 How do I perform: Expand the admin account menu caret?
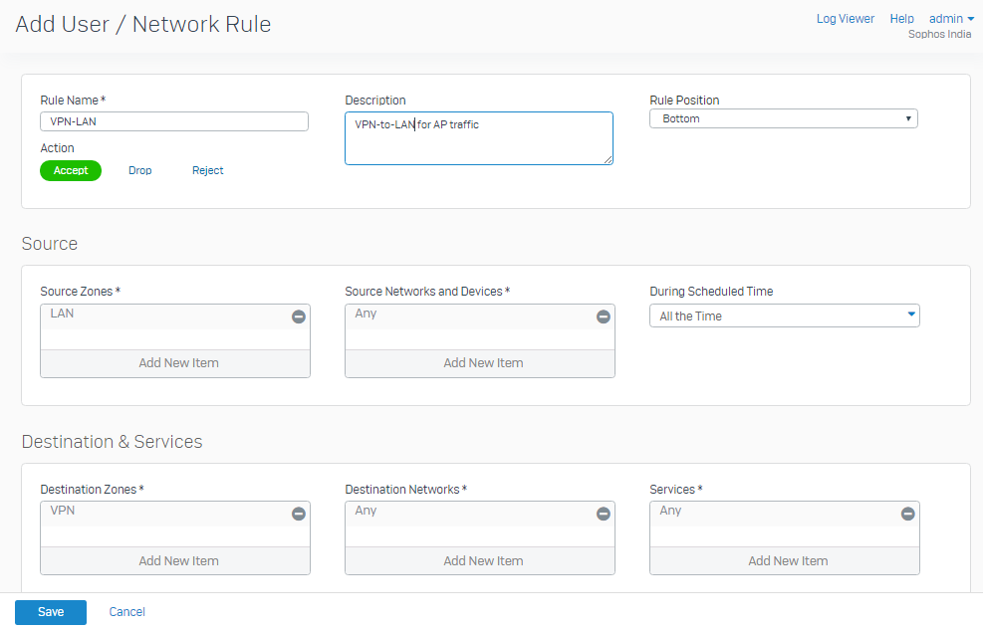(970, 18)
